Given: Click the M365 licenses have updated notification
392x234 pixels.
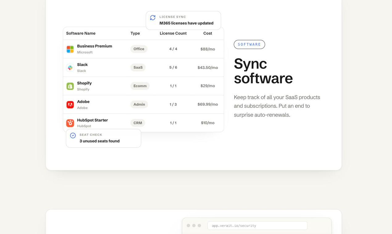Looking at the screenshot, I should tap(183, 21).
